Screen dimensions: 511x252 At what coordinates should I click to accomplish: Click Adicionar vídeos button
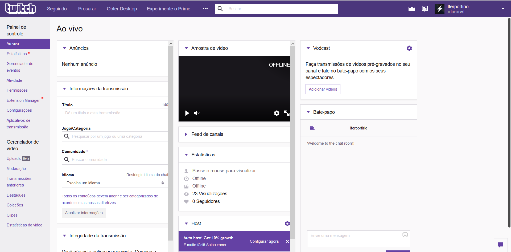323,89
